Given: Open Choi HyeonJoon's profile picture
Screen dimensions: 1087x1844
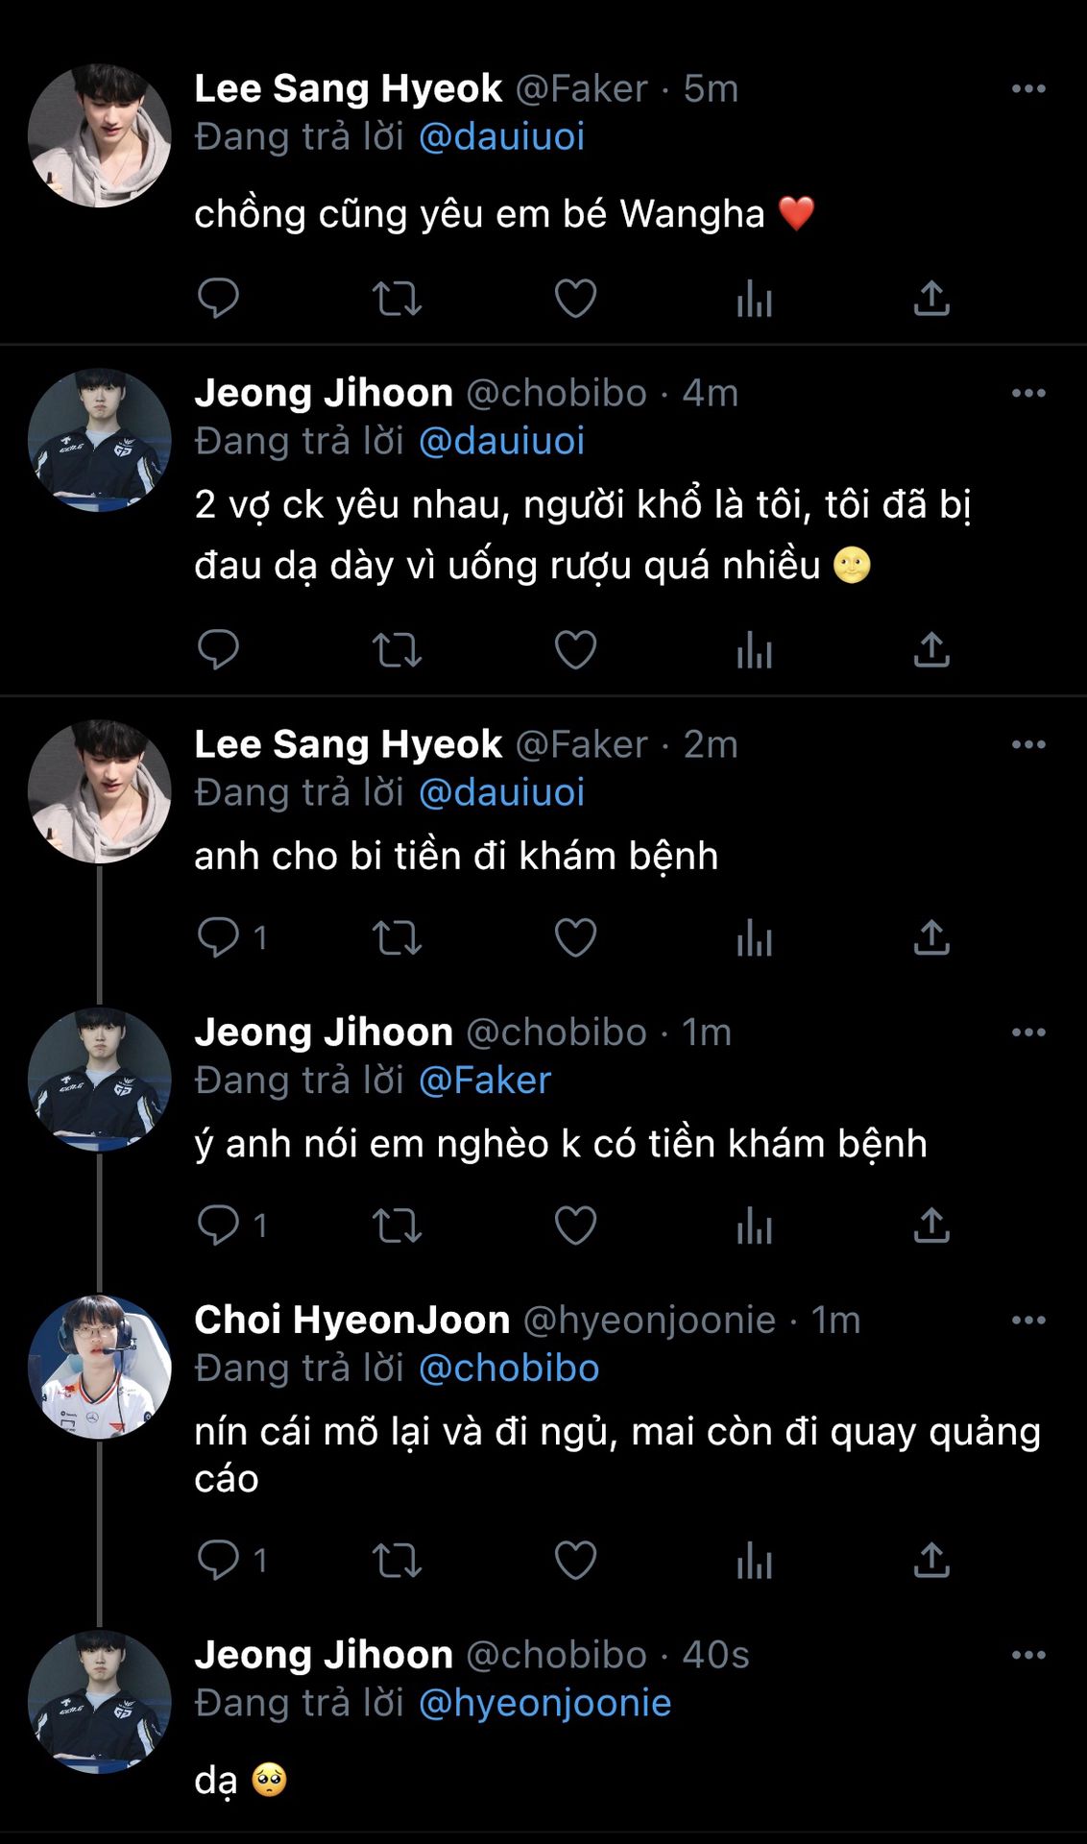Looking at the screenshot, I should 100,1367.
